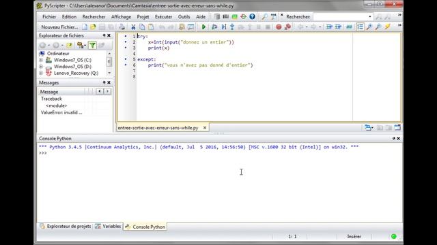The height and width of the screenshot is (245, 437).
Task: Expand second toolbar overflow chevron
Action: [x=399, y=25]
